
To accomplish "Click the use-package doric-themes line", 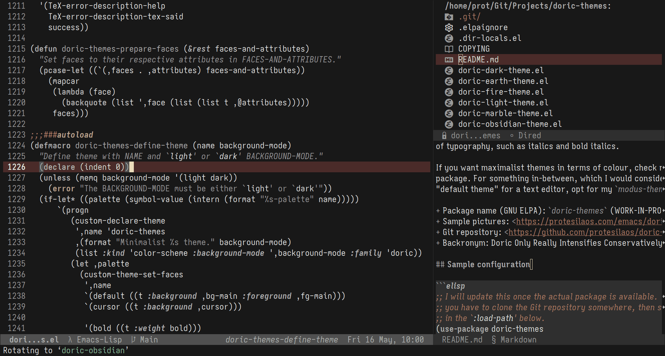I will click(490, 329).
